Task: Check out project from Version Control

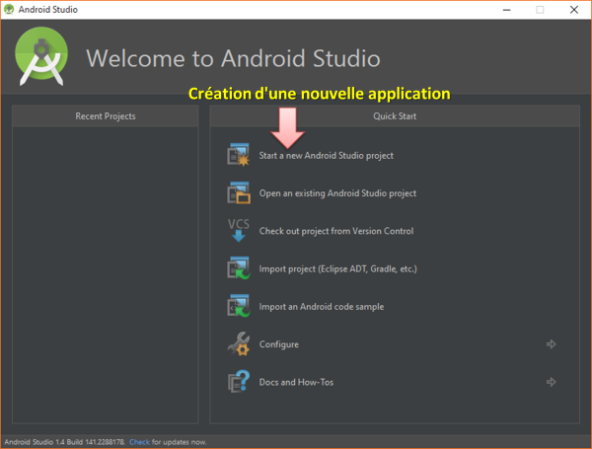Action: tap(336, 231)
